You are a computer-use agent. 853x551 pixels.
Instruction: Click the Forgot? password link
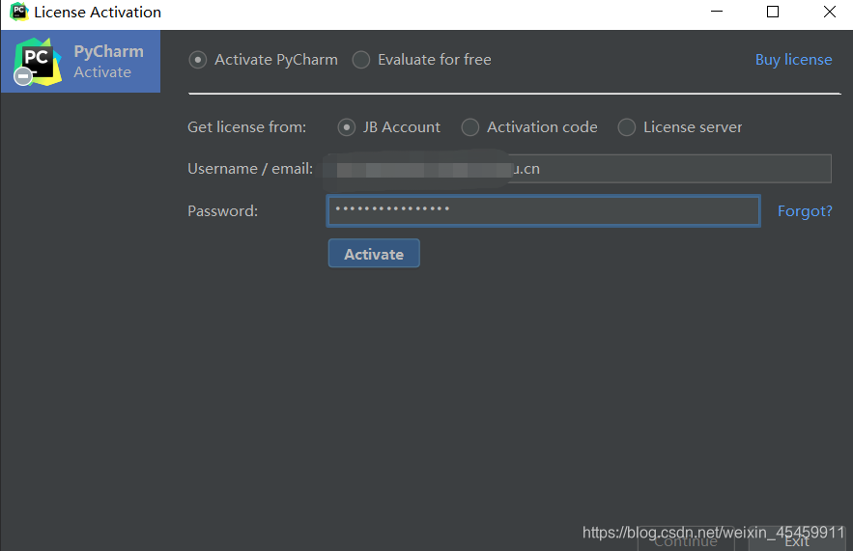(x=805, y=210)
